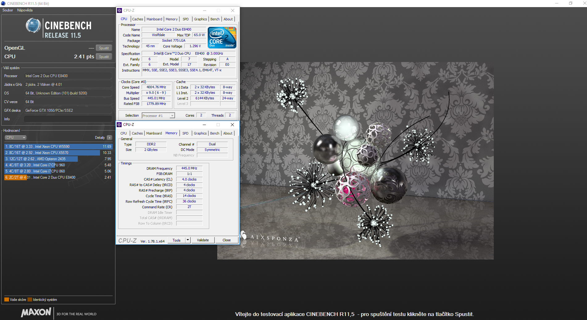Select ranking row Intel Core i7 CPU 960

pyautogui.click(x=58, y=165)
